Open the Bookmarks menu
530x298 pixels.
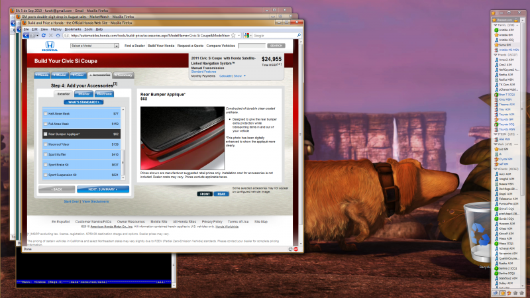tap(73, 29)
